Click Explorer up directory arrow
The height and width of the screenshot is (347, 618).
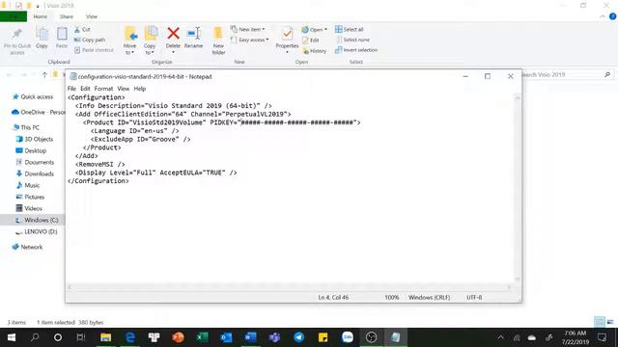(x=44, y=75)
